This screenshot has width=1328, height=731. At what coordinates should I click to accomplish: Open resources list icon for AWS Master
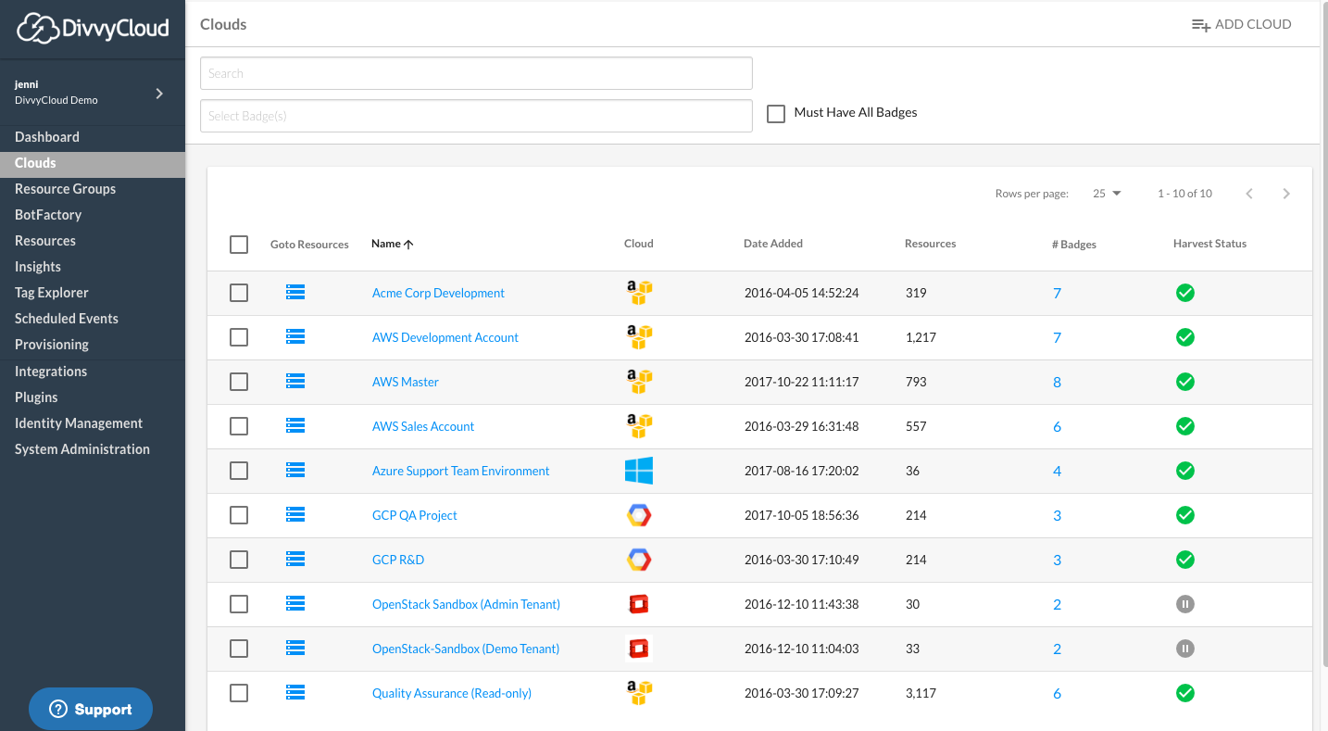click(x=295, y=382)
